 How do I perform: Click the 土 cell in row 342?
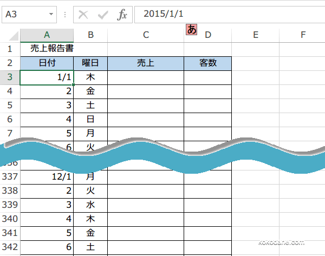(90, 247)
